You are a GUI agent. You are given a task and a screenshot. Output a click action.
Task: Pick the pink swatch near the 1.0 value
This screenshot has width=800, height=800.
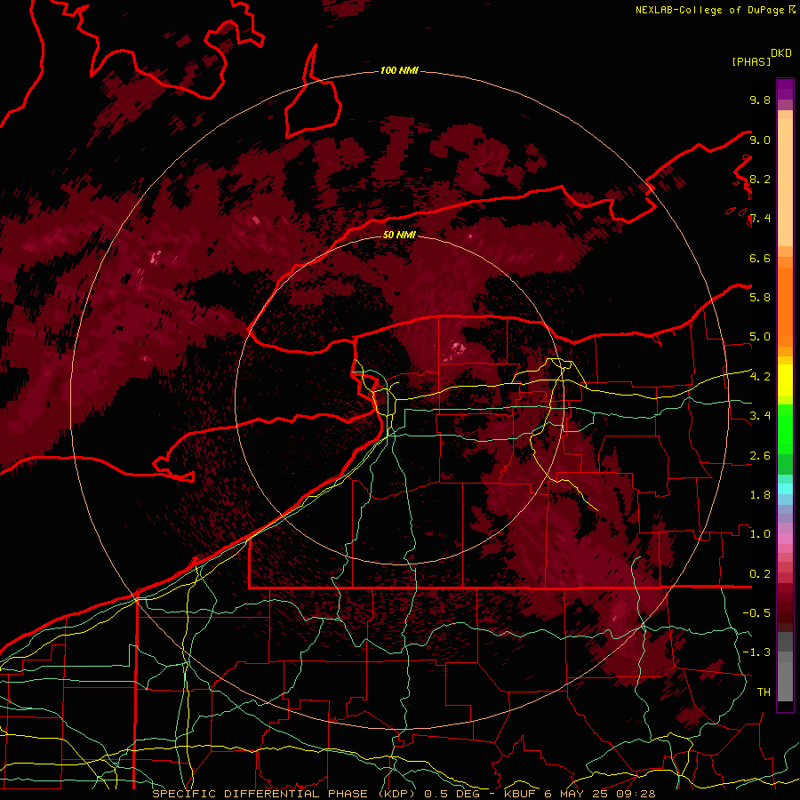coord(785,538)
